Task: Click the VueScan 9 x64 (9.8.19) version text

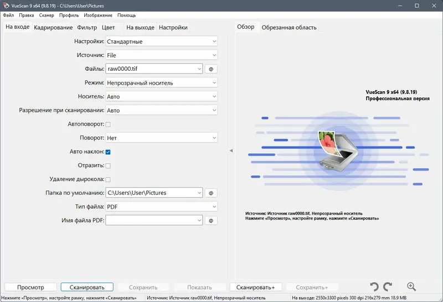Action: click(392, 92)
